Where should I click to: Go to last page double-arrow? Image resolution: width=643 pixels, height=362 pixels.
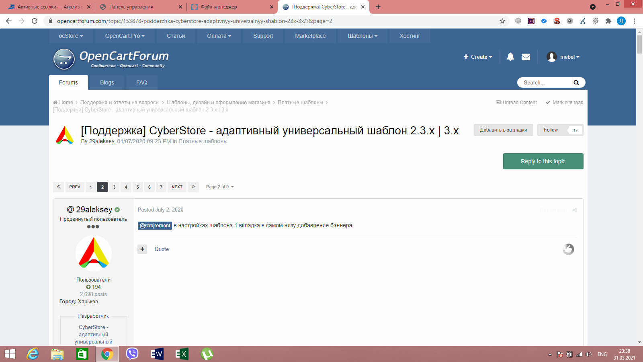point(193,187)
